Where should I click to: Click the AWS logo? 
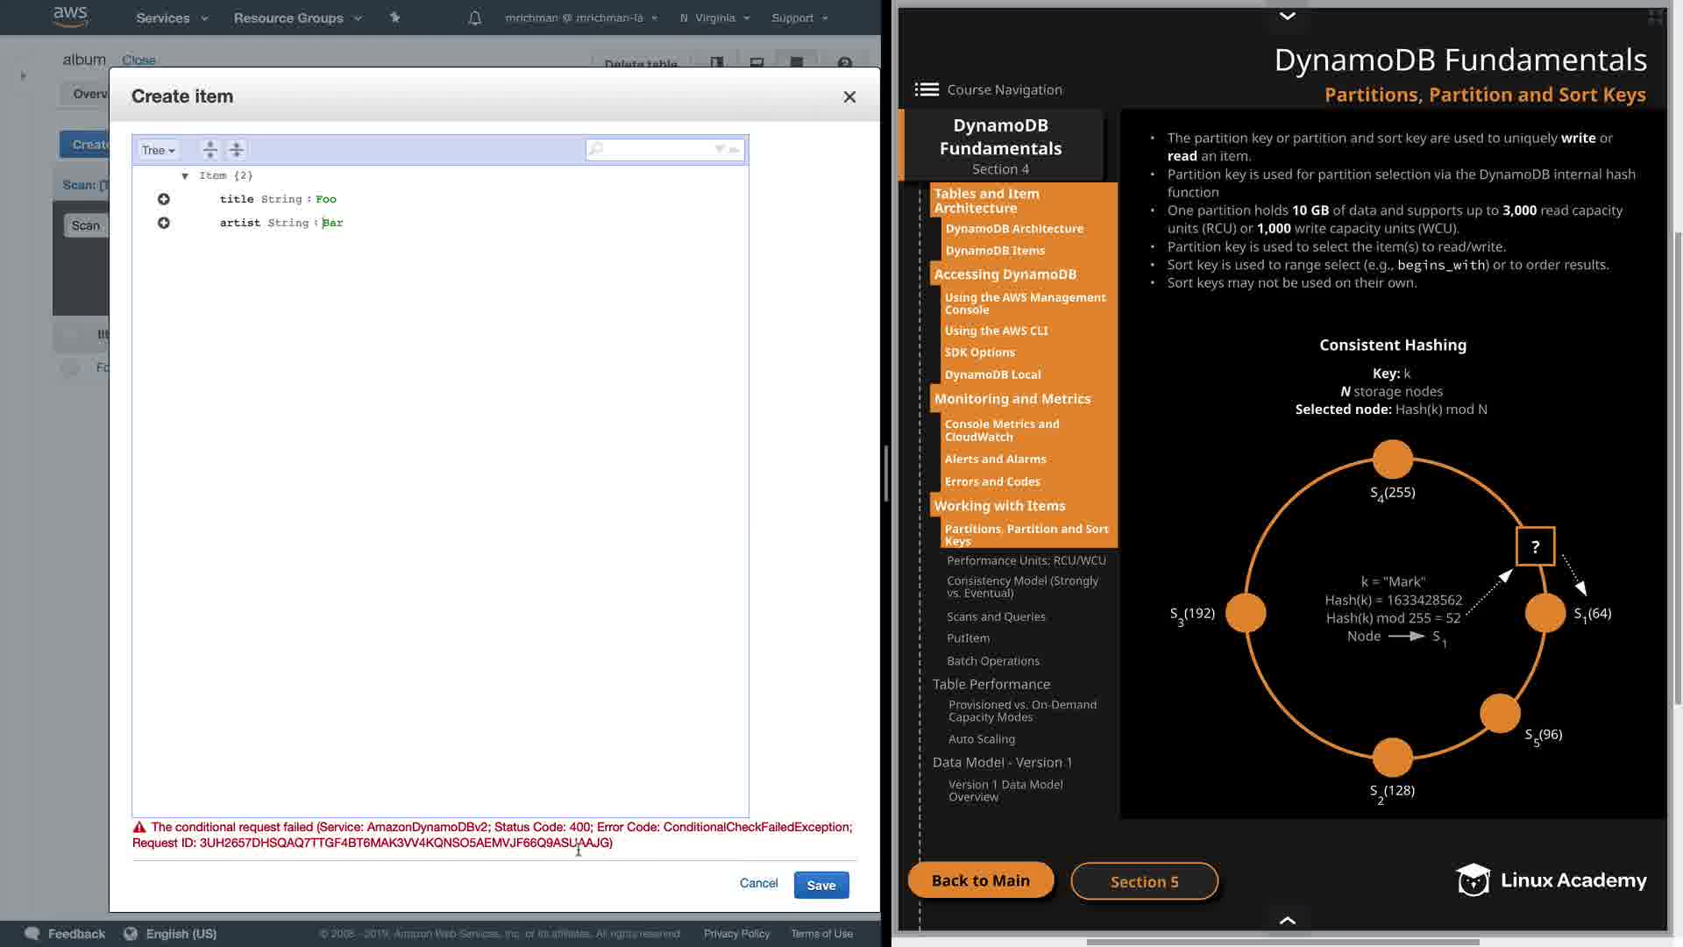[70, 17]
